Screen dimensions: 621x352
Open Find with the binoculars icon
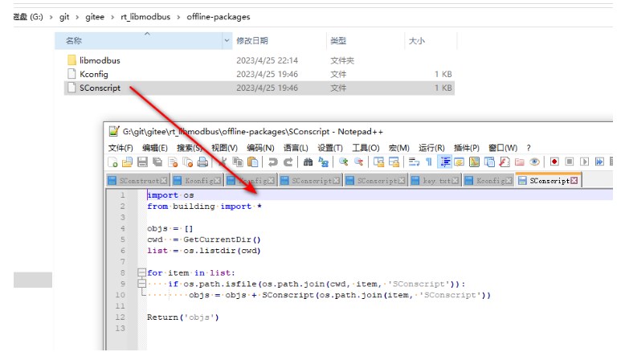[308, 162]
